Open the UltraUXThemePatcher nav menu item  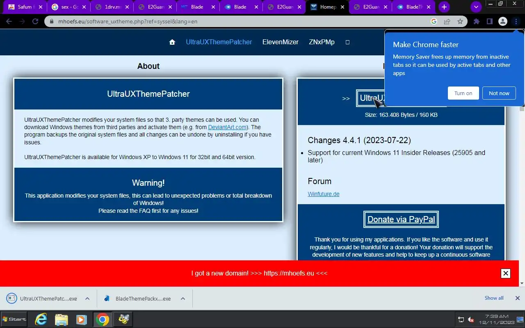click(x=219, y=42)
